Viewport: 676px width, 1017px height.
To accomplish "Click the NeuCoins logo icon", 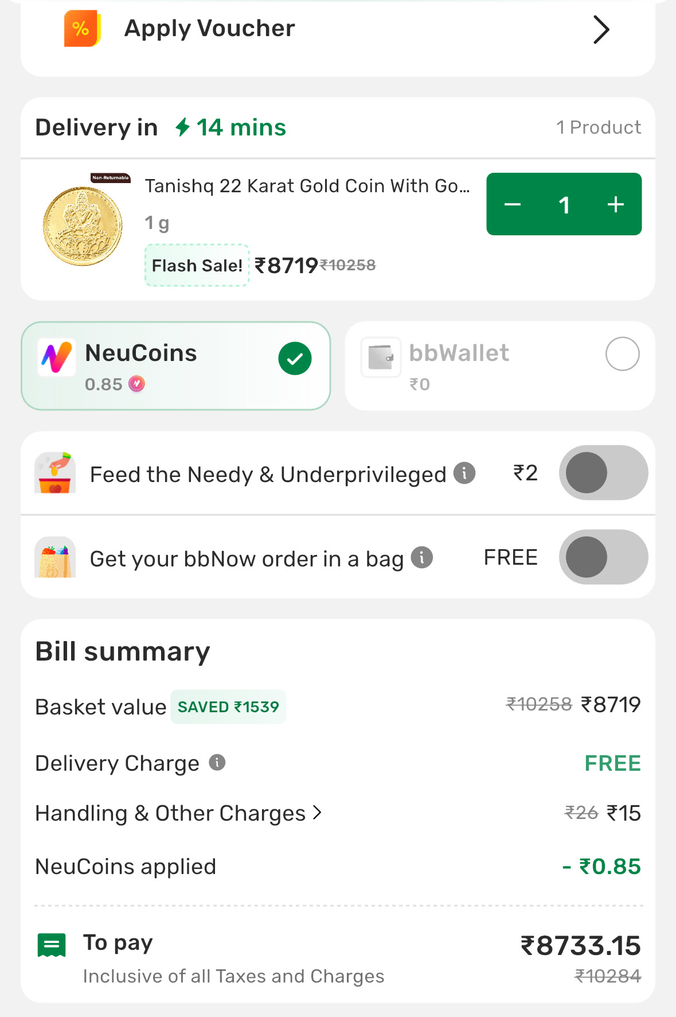I will (56, 357).
